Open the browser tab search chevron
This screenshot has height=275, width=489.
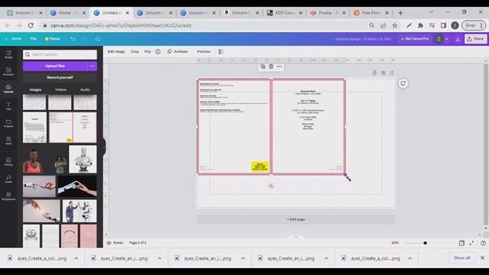coord(431,12)
